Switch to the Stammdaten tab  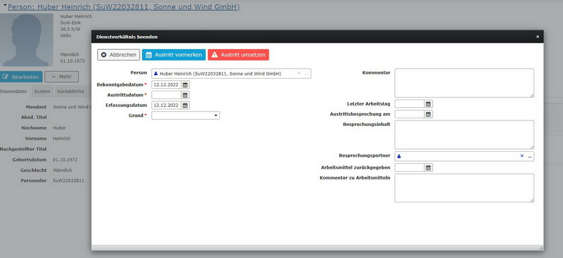[14, 91]
